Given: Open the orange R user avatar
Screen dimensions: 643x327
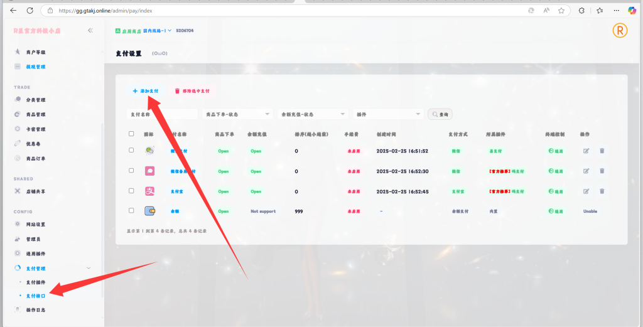Looking at the screenshot, I should click(x=620, y=30).
